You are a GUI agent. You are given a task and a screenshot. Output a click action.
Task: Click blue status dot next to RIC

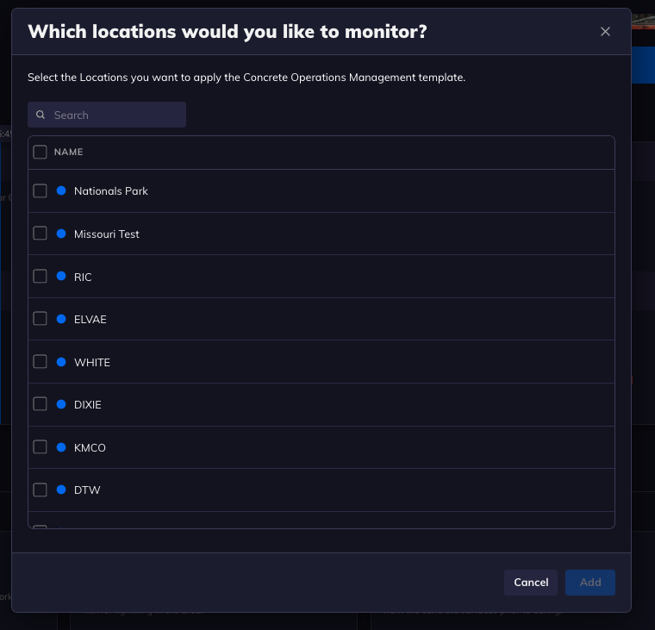click(x=61, y=276)
